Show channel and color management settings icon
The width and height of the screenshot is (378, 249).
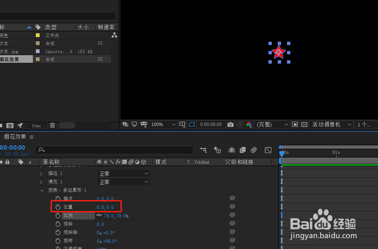pyautogui.click(x=249, y=124)
